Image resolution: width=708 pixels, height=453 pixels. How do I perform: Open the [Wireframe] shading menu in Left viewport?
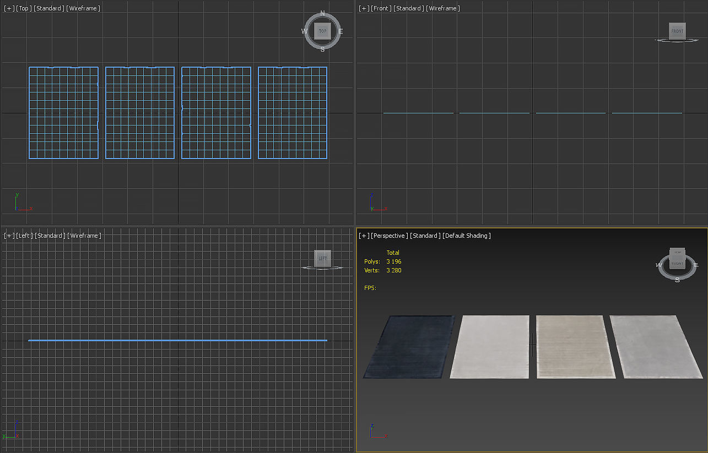tap(84, 236)
